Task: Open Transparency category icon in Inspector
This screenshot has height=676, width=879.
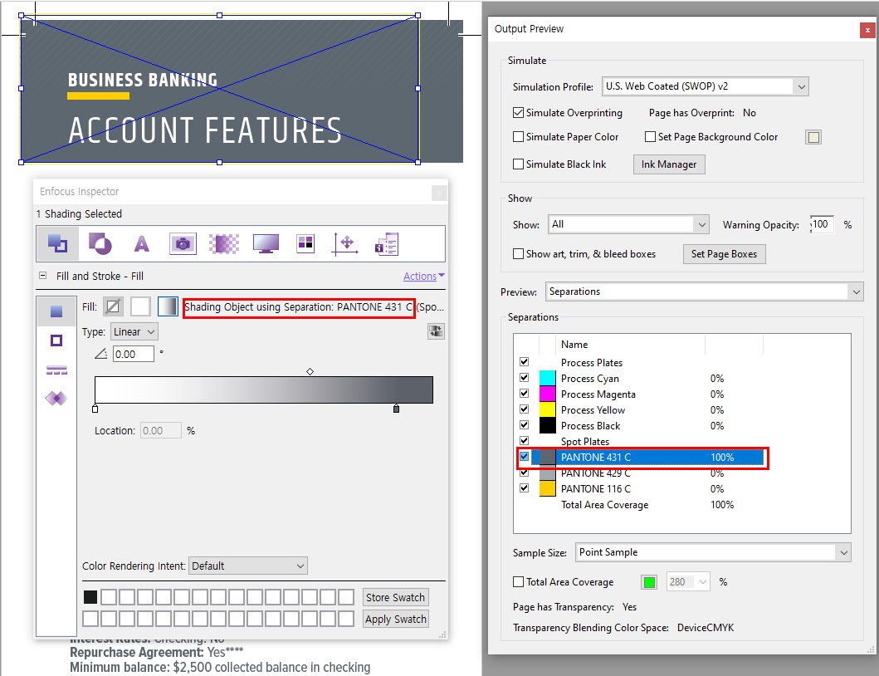Action: pyautogui.click(x=100, y=244)
